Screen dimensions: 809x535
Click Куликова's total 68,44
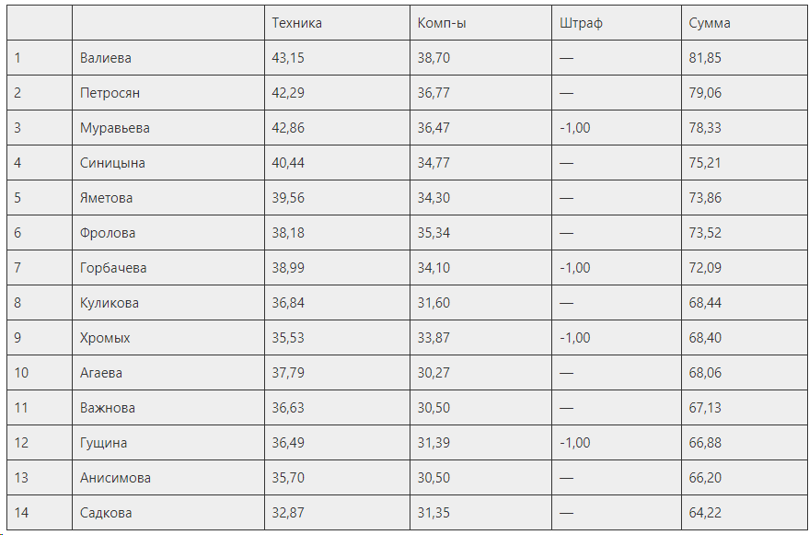tap(705, 303)
